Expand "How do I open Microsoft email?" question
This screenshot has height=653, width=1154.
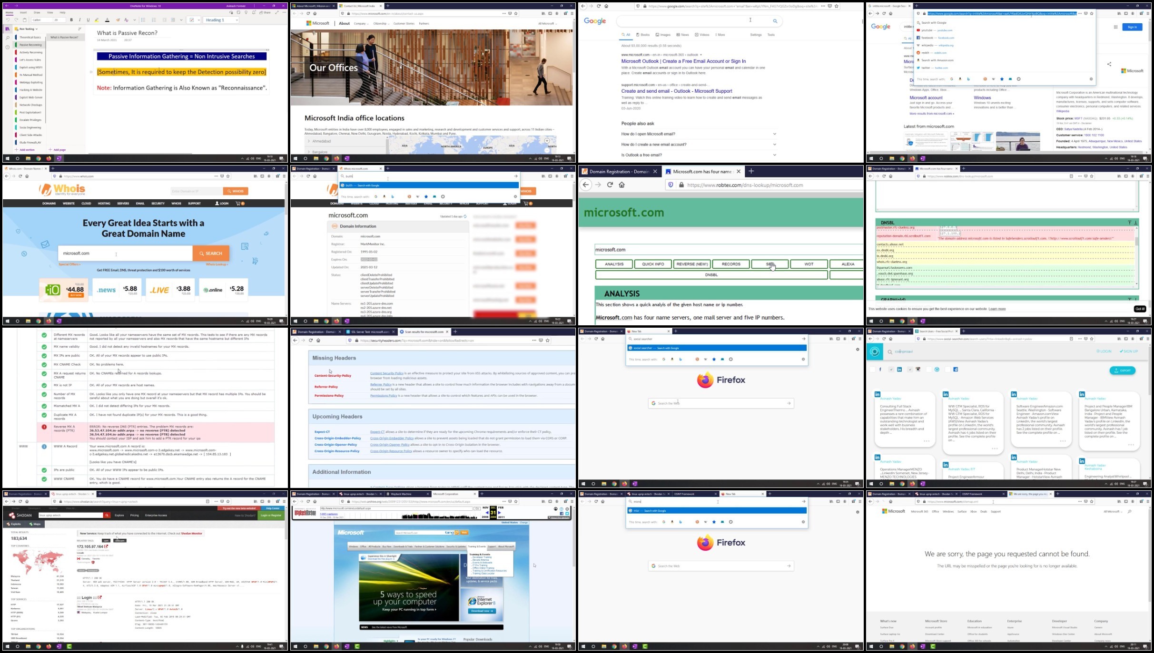click(699, 134)
